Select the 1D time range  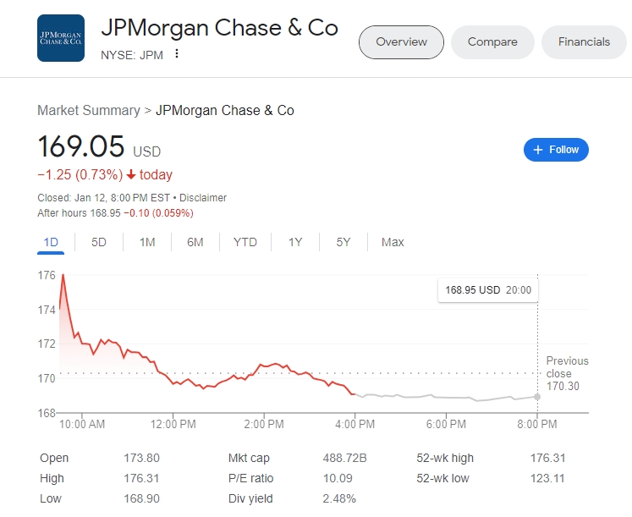click(51, 242)
